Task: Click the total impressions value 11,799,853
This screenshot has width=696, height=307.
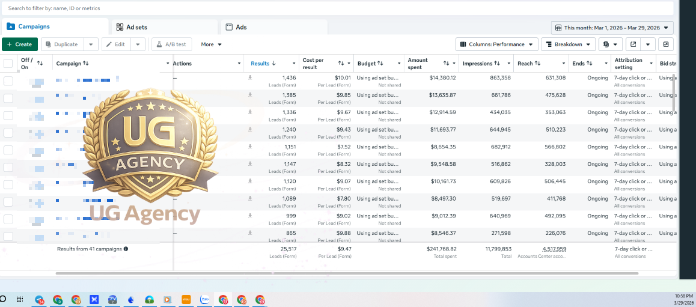Action: (498, 249)
